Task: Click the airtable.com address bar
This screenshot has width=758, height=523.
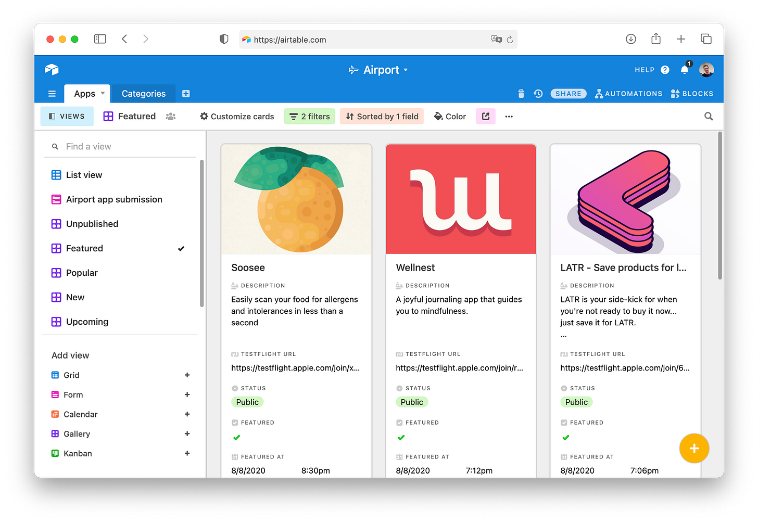Action: click(x=378, y=40)
